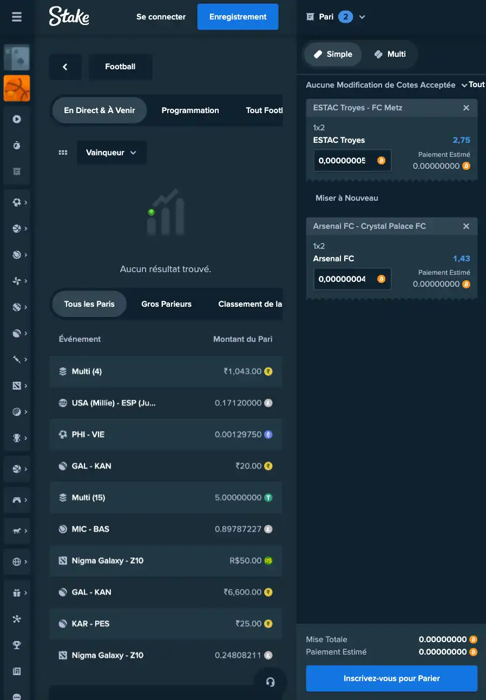The height and width of the screenshot is (700, 486).
Task: Remove the Arsenal FC - Crystal Palace bet
Action: tap(466, 227)
